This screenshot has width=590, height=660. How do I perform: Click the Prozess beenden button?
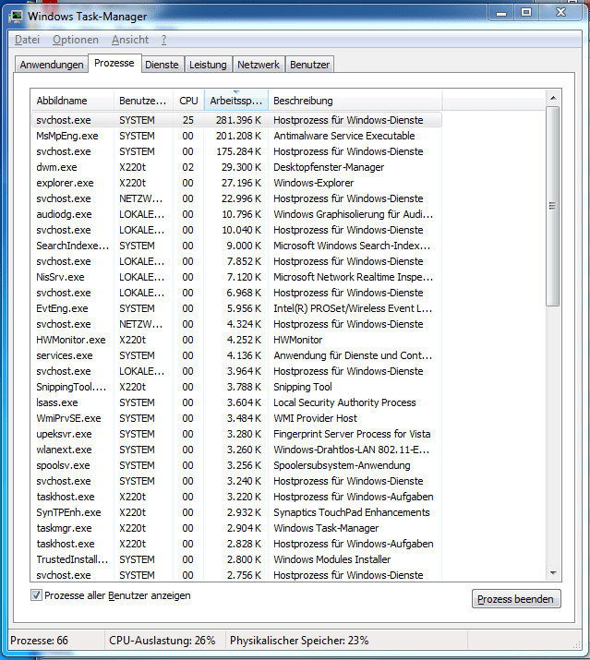point(516,599)
